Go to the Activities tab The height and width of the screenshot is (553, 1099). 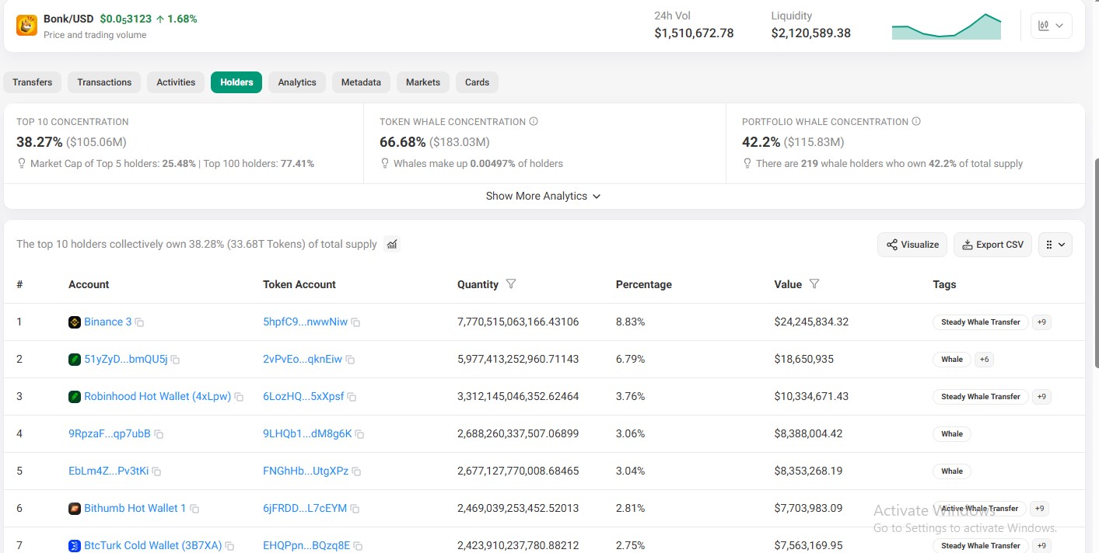pos(176,82)
